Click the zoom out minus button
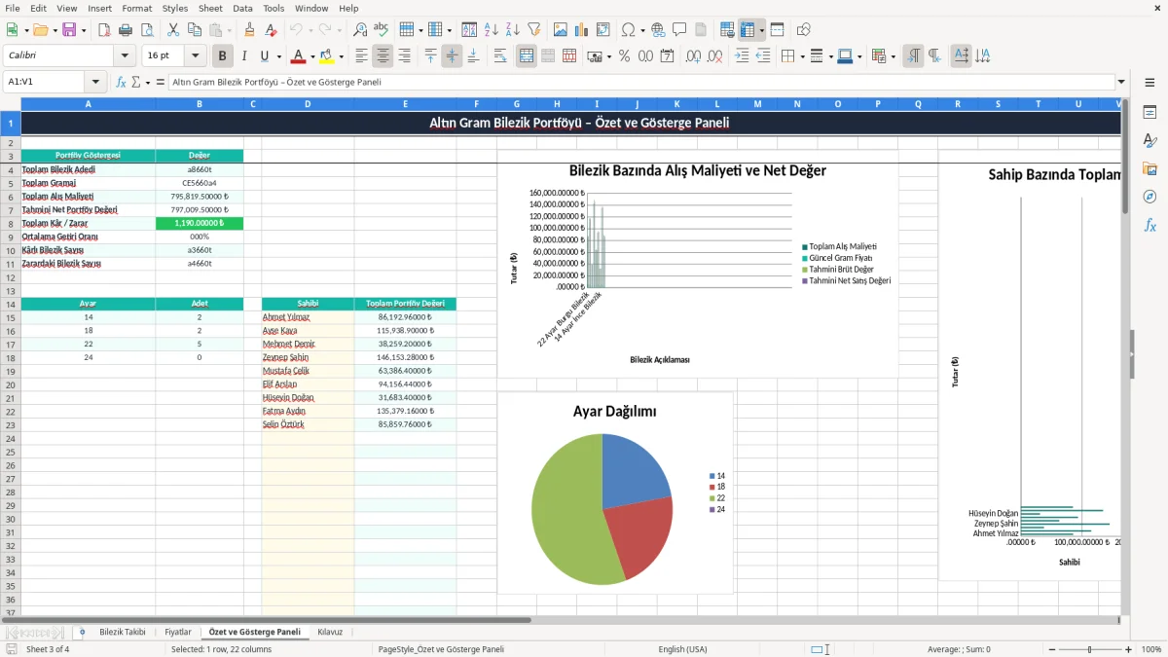Screen dimensions: 1168x657 coord(1050,649)
